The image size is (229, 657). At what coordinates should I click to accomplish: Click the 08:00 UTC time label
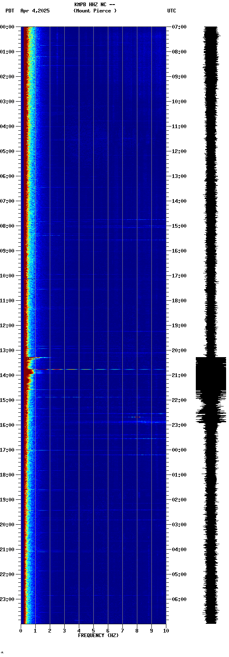179,52
